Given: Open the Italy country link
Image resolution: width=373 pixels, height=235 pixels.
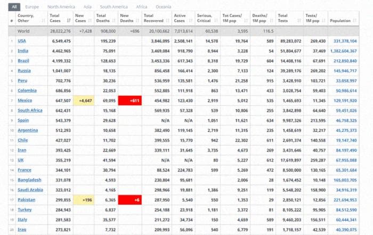Looking at the screenshot, I should (22, 220).
